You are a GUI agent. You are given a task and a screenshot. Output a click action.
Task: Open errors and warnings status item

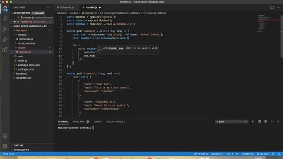click(8, 154)
